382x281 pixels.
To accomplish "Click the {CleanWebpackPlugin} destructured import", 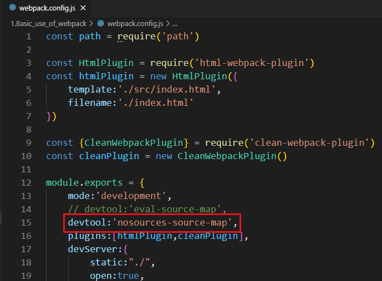I will click(134, 142).
